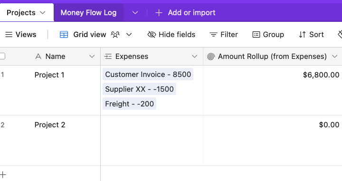
Task: Open the Customer Invoice - 8500 linked record
Action: point(148,74)
